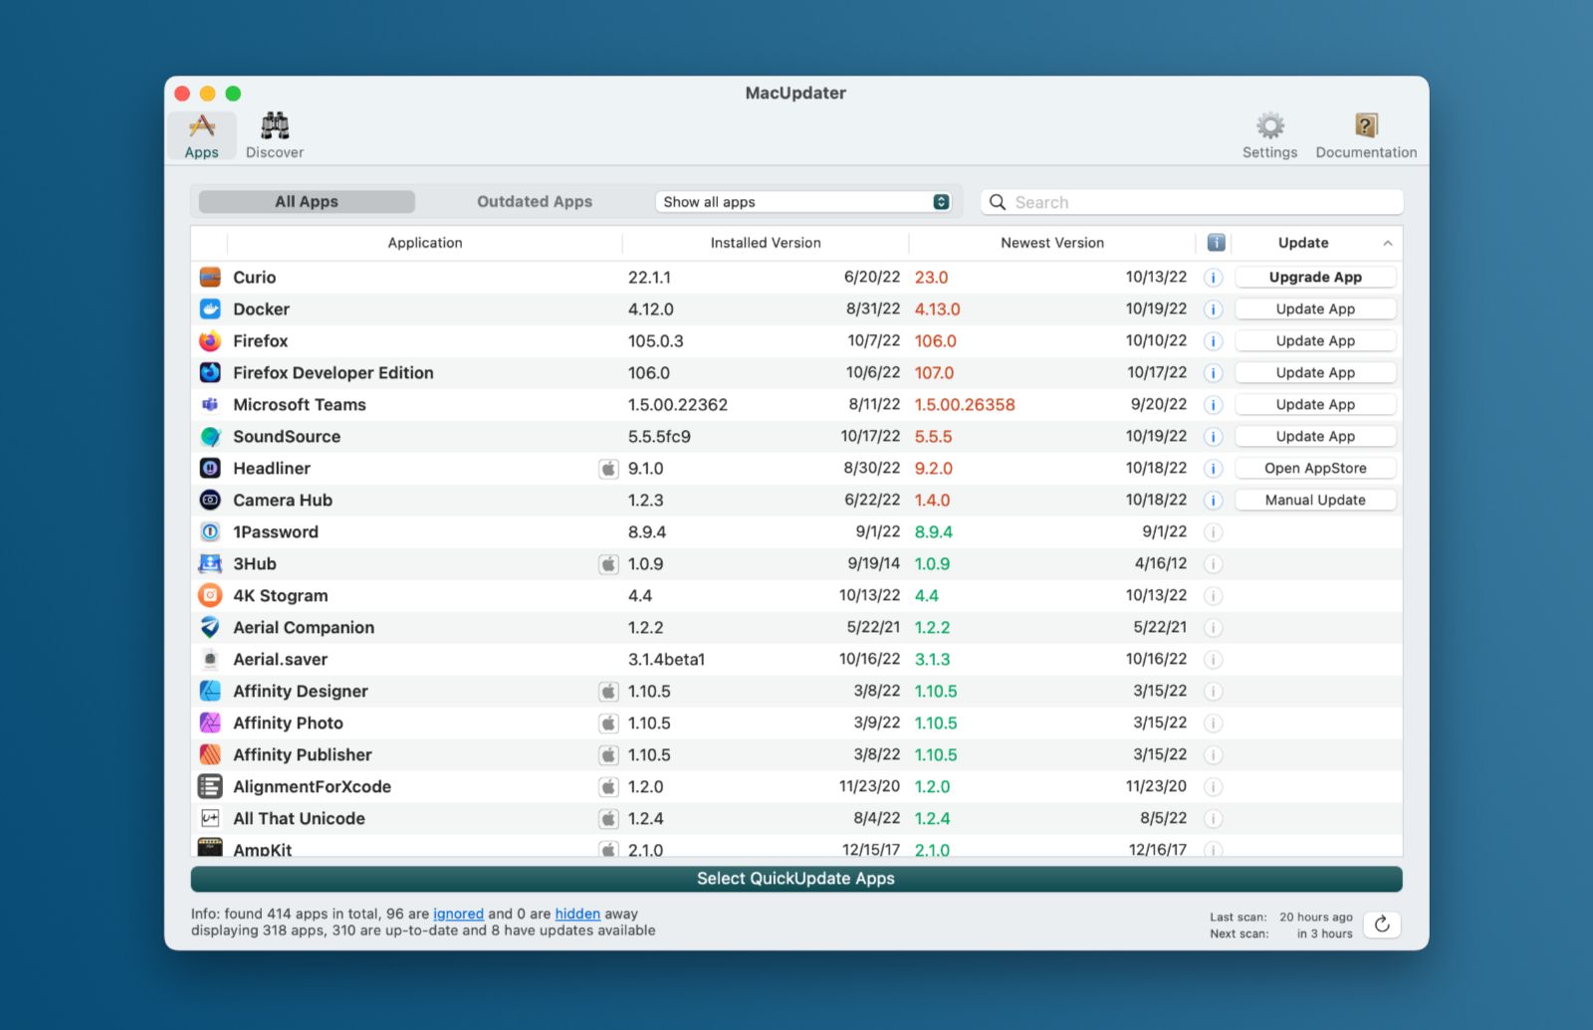Click the Select QuickUpdate Apps bar
Image resolution: width=1593 pixels, height=1030 pixels.
[x=796, y=879]
